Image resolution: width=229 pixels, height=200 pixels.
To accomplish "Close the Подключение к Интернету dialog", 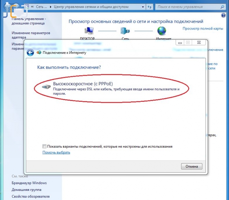I will (199, 42).
